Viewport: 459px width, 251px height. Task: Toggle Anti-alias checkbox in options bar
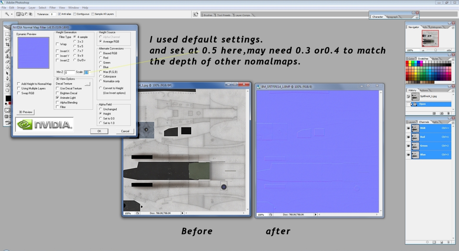[x=59, y=14]
